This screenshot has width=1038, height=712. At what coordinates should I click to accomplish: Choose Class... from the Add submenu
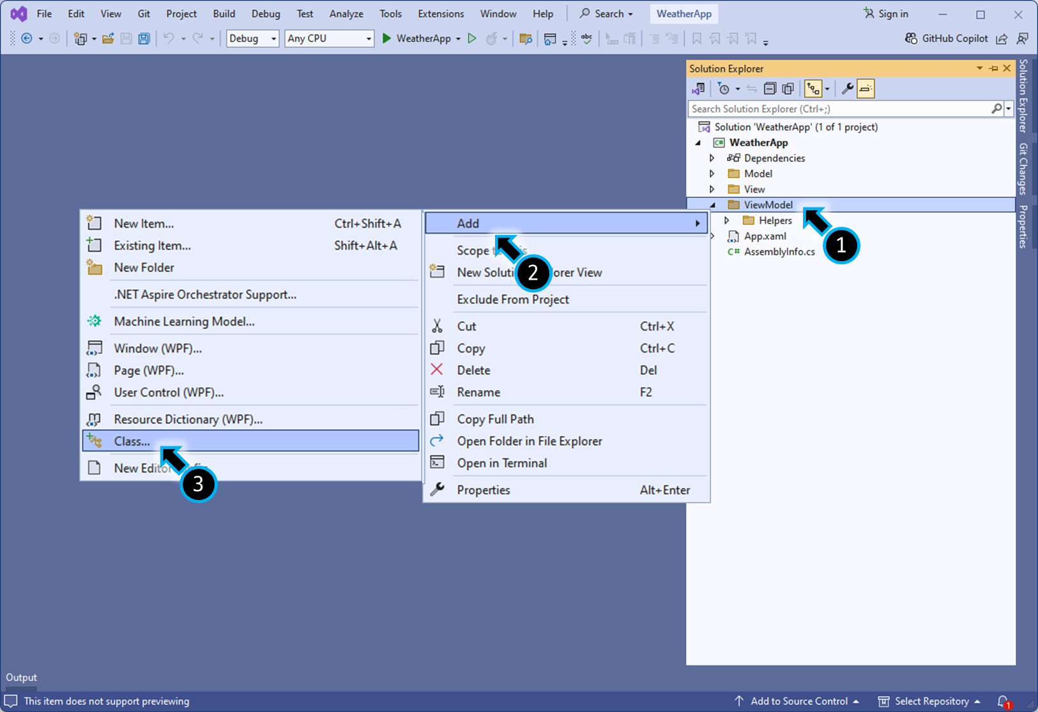(250, 441)
